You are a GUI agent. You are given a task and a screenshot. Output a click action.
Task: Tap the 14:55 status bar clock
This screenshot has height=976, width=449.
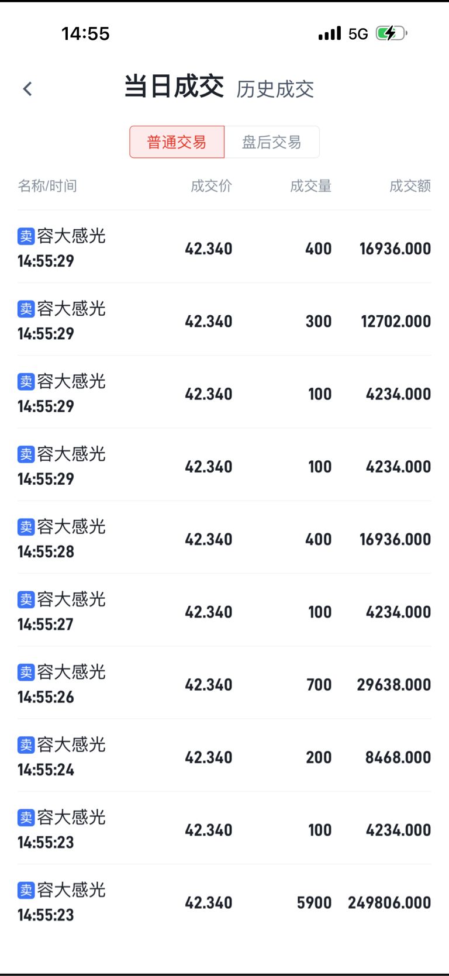(x=85, y=33)
